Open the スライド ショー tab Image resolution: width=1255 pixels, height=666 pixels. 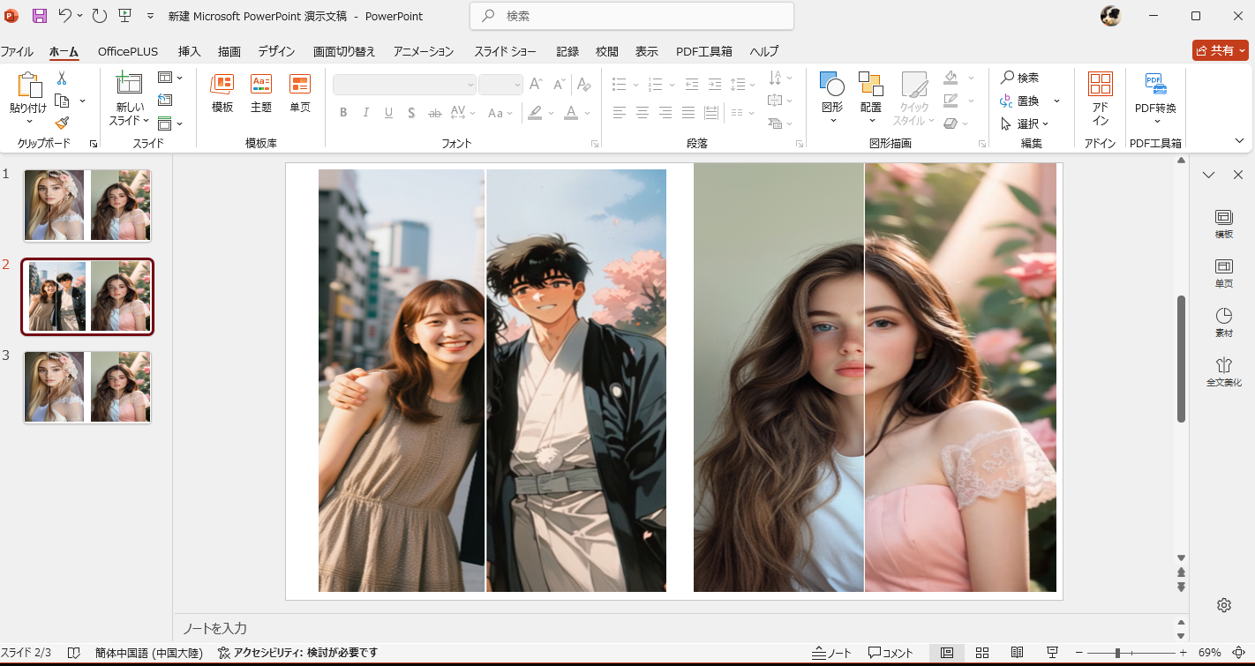(505, 51)
